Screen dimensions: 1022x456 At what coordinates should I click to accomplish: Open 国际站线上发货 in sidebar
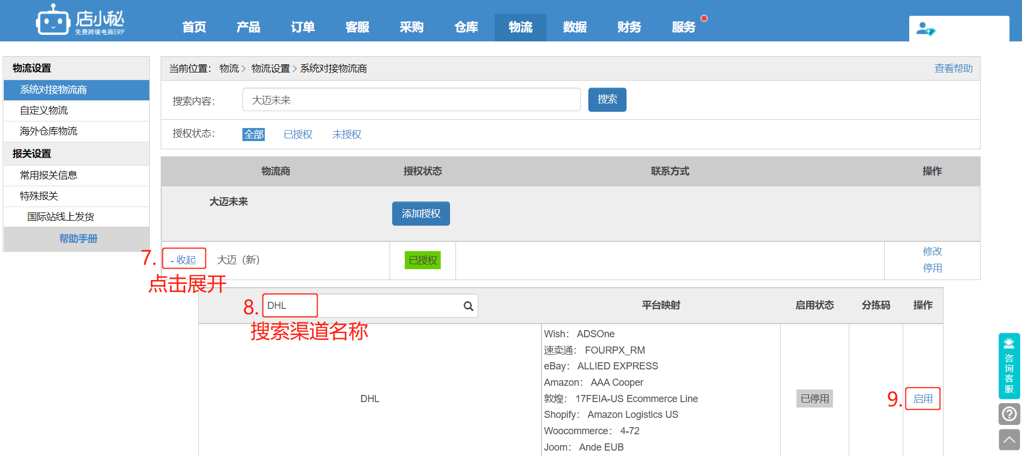[76, 217]
